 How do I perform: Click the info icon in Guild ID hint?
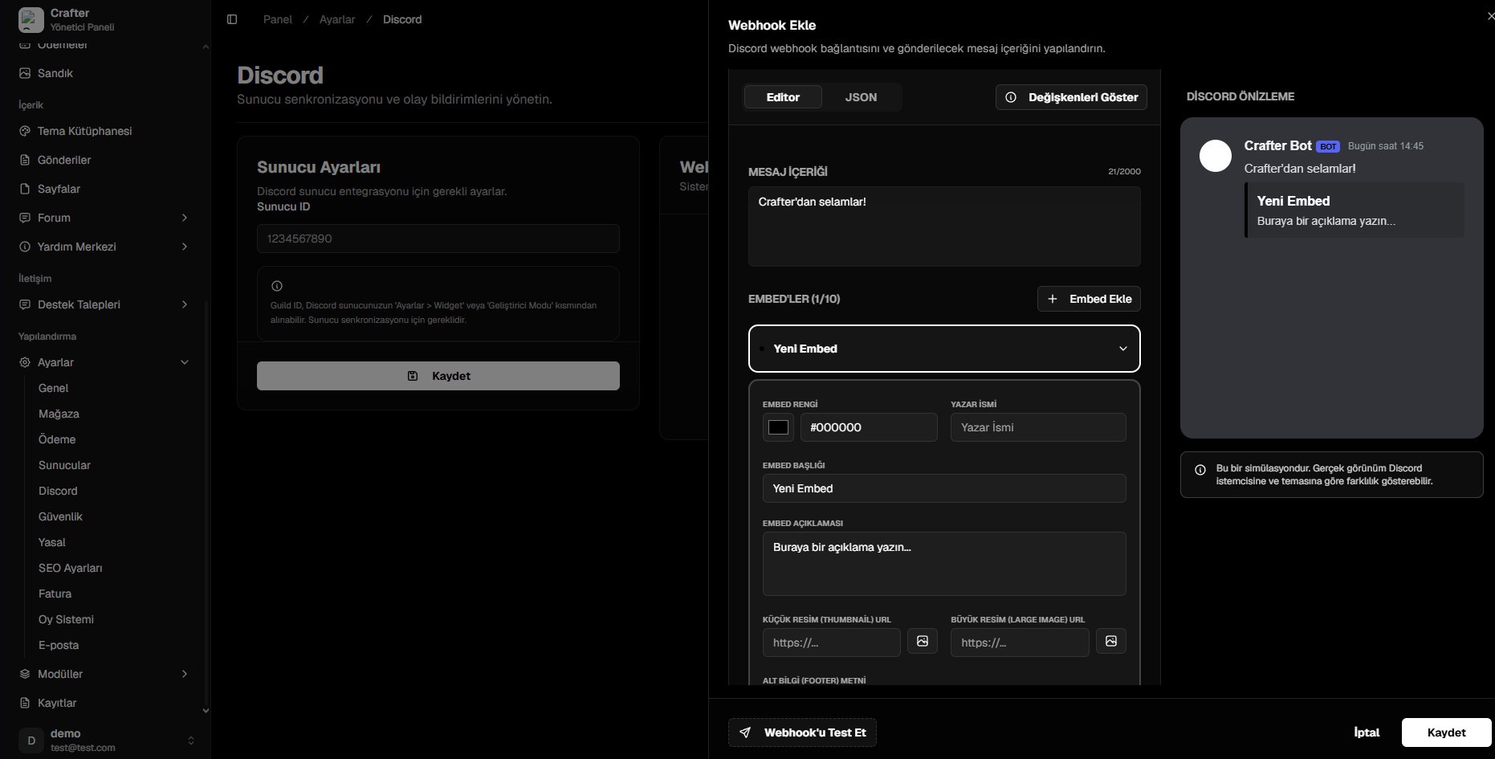click(277, 286)
